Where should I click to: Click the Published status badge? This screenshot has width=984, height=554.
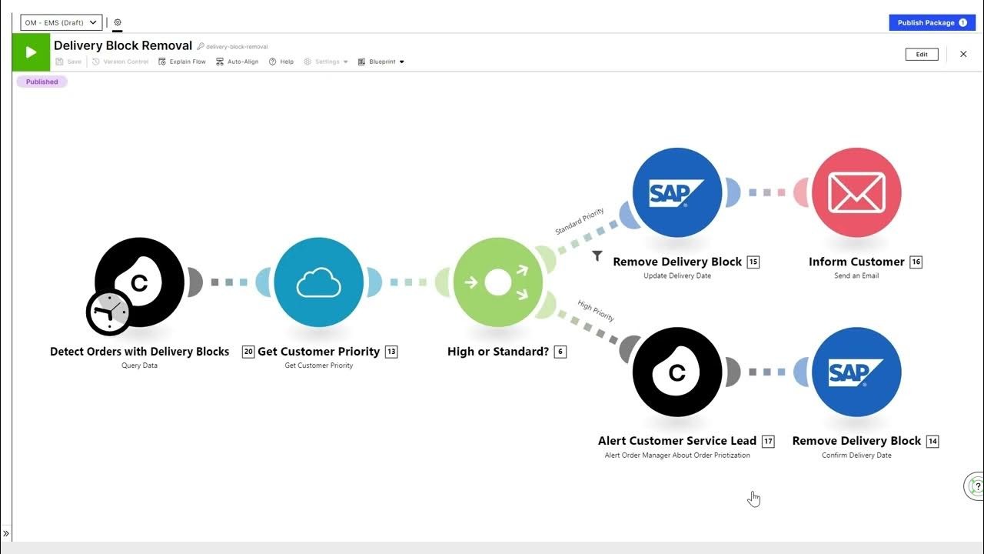42,82
